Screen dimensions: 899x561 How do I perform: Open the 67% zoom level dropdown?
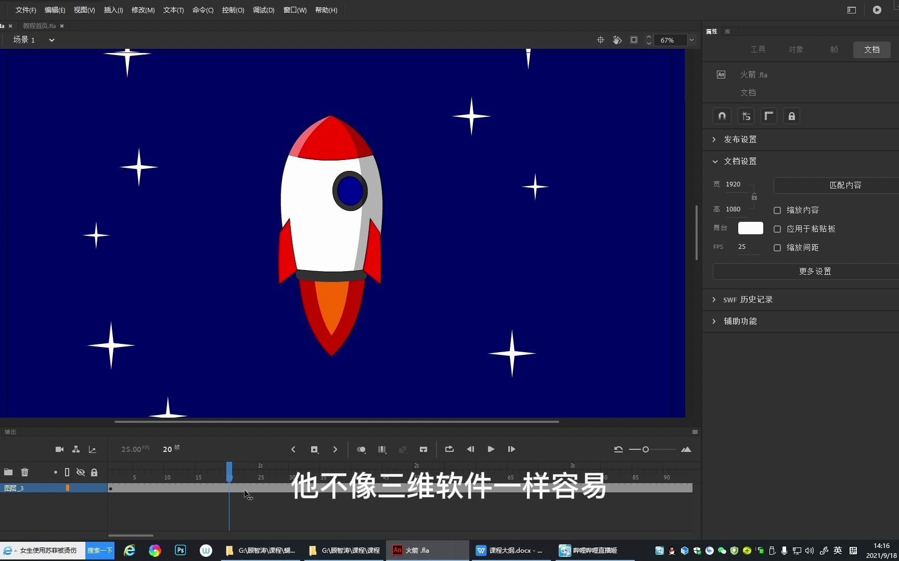691,40
